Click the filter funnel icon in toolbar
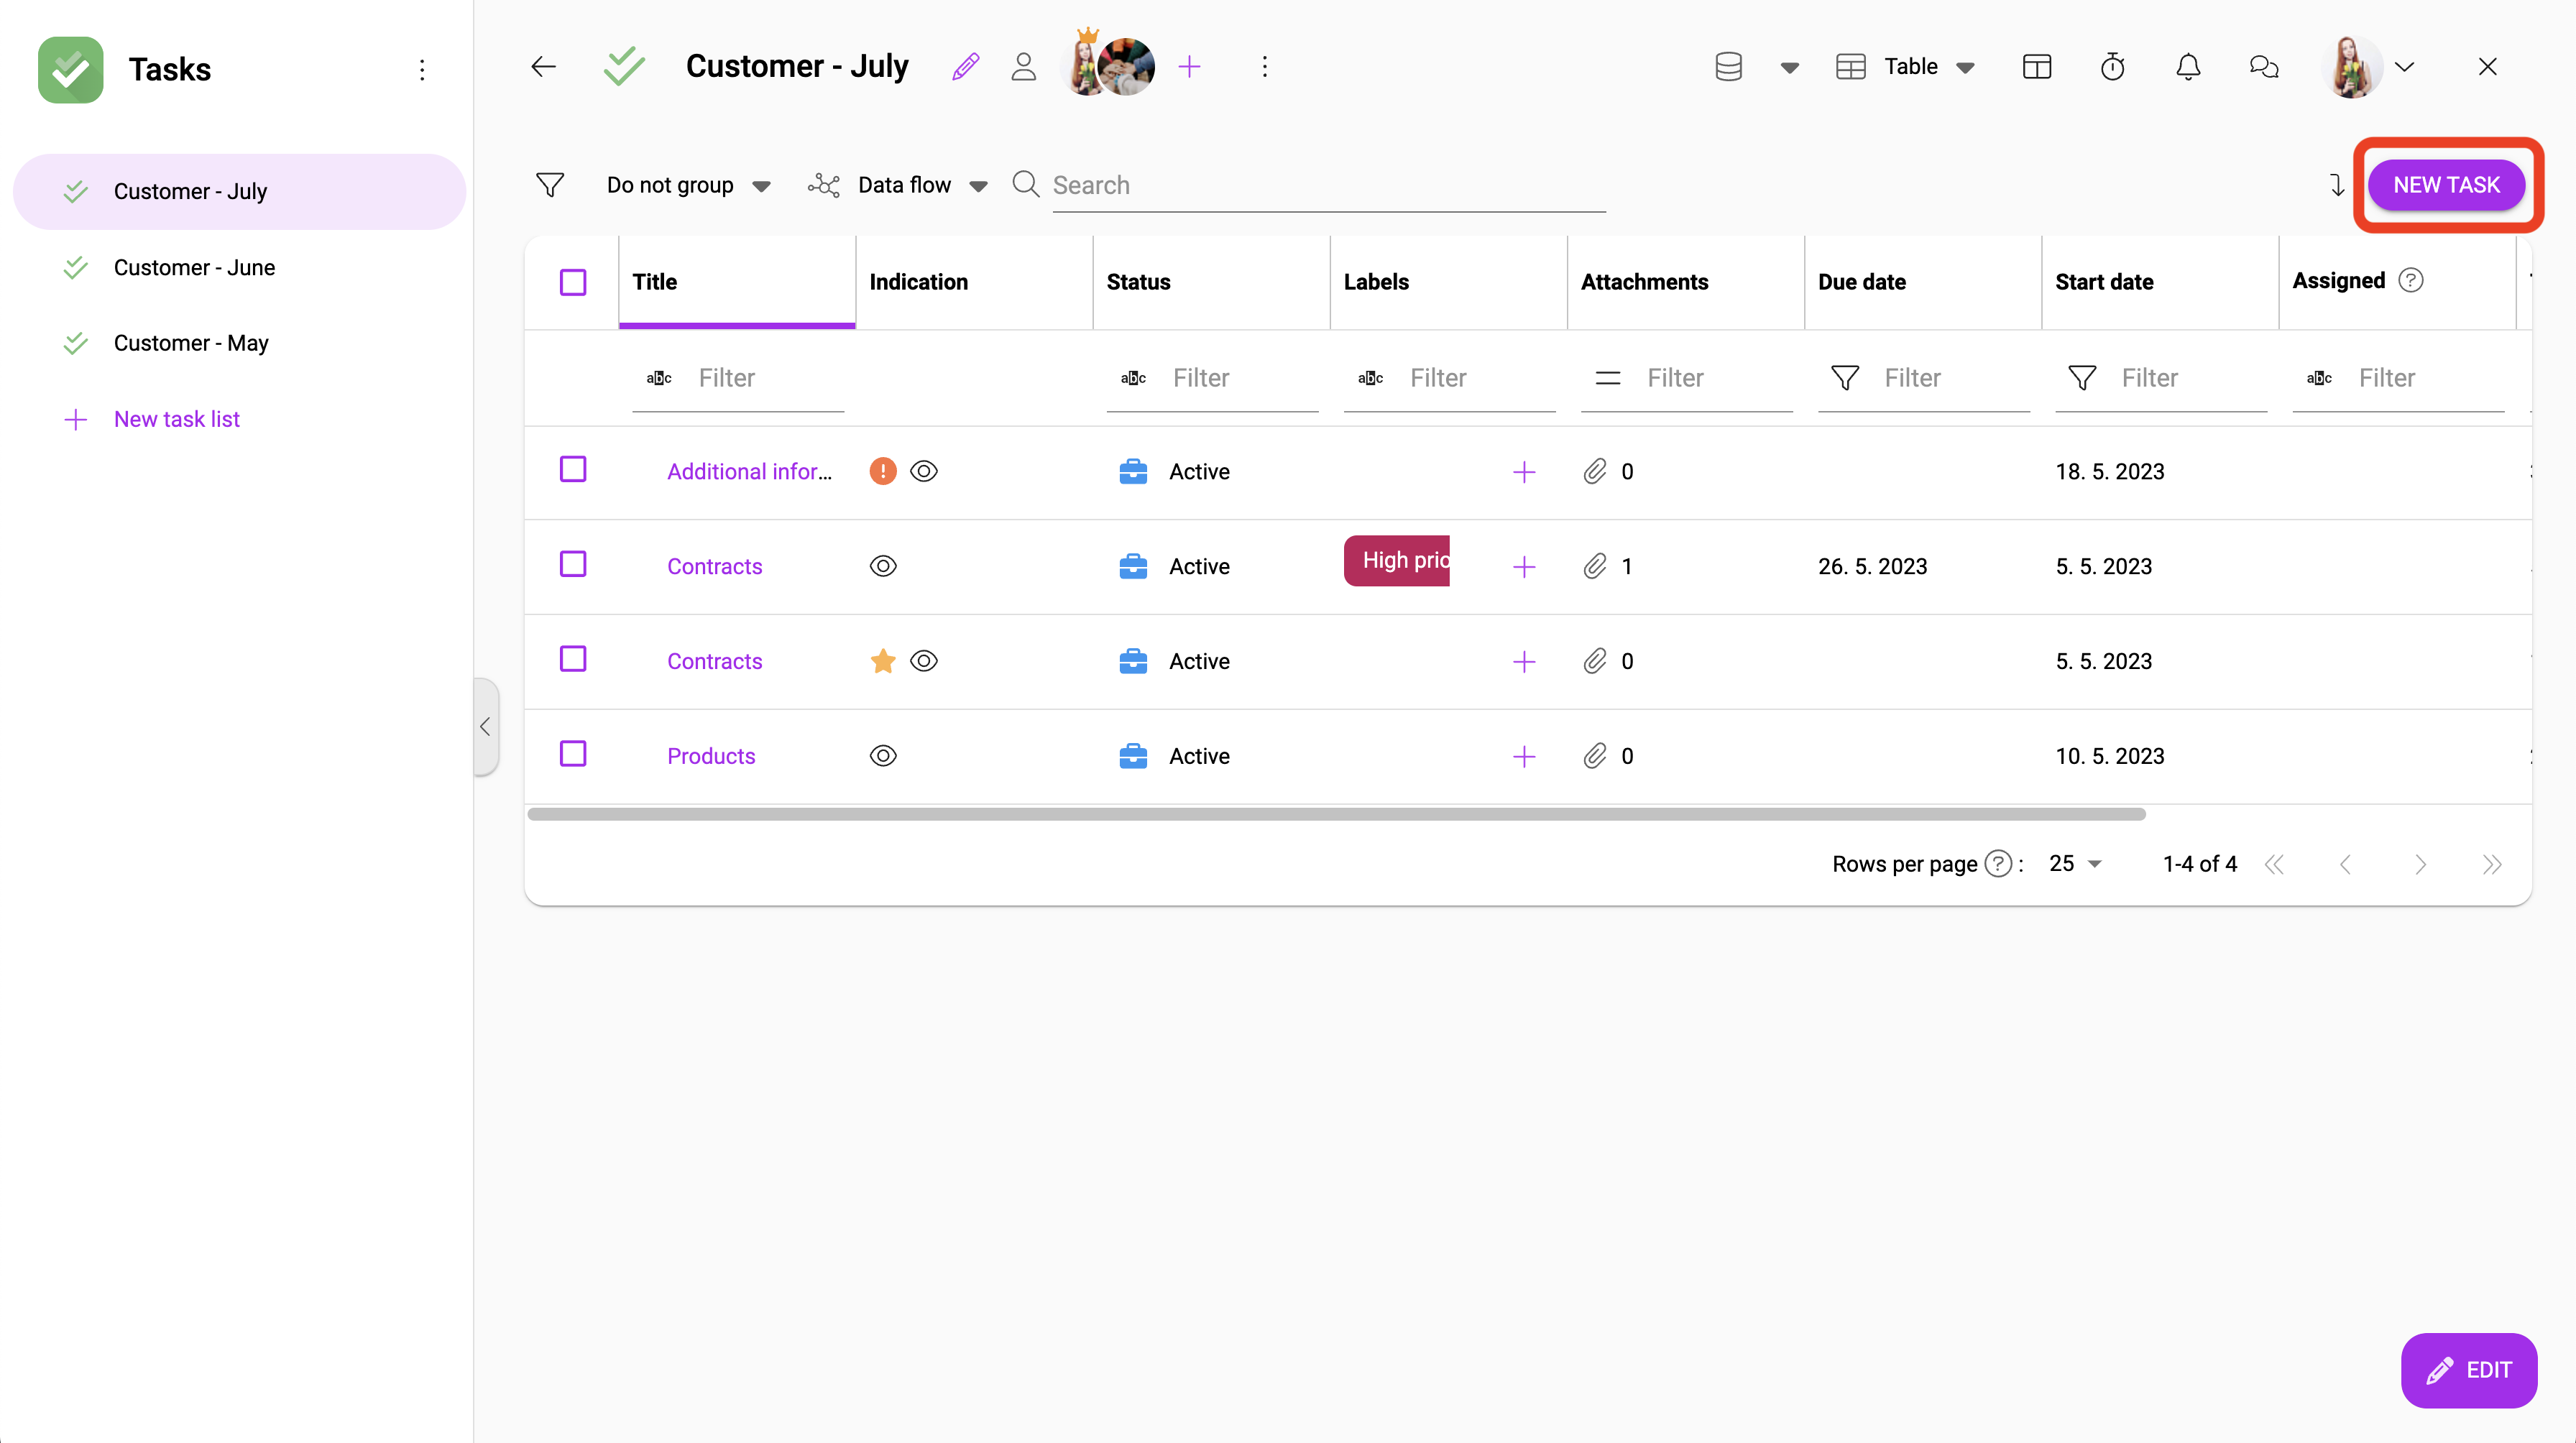2576x1443 pixels. [x=550, y=185]
